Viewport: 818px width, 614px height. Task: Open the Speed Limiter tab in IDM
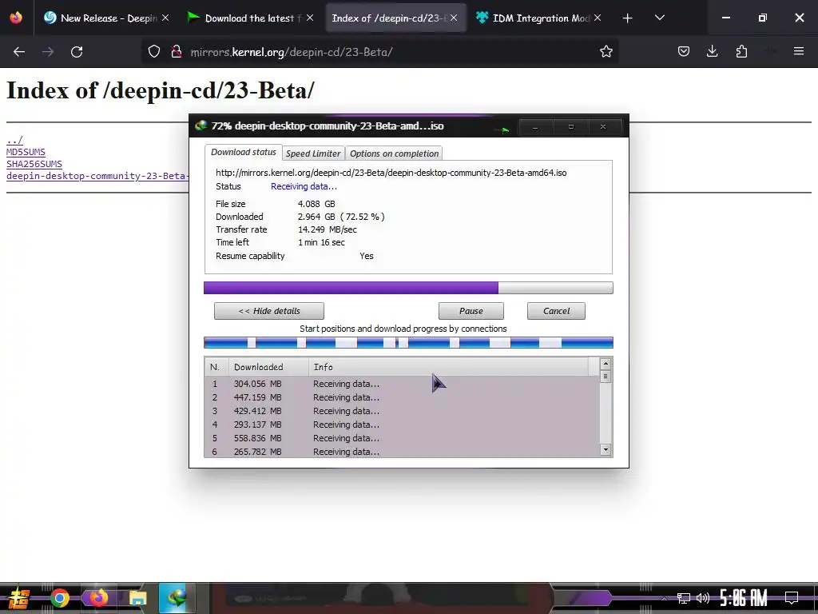pyautogui.click(x=313, y=153)
